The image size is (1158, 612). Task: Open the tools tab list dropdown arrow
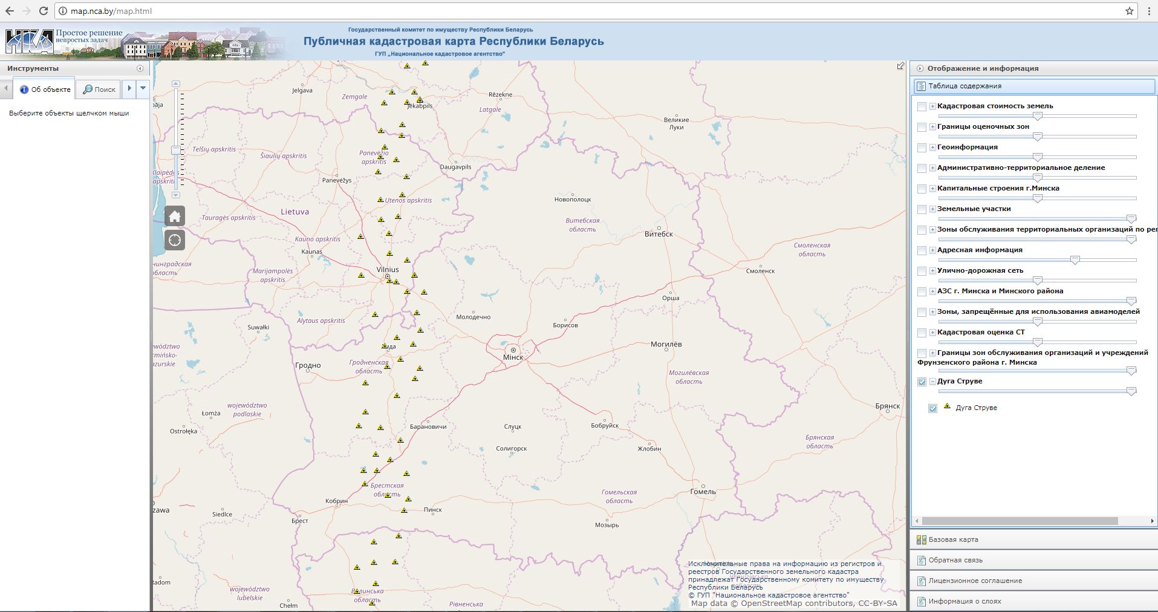tap(143, 88)
